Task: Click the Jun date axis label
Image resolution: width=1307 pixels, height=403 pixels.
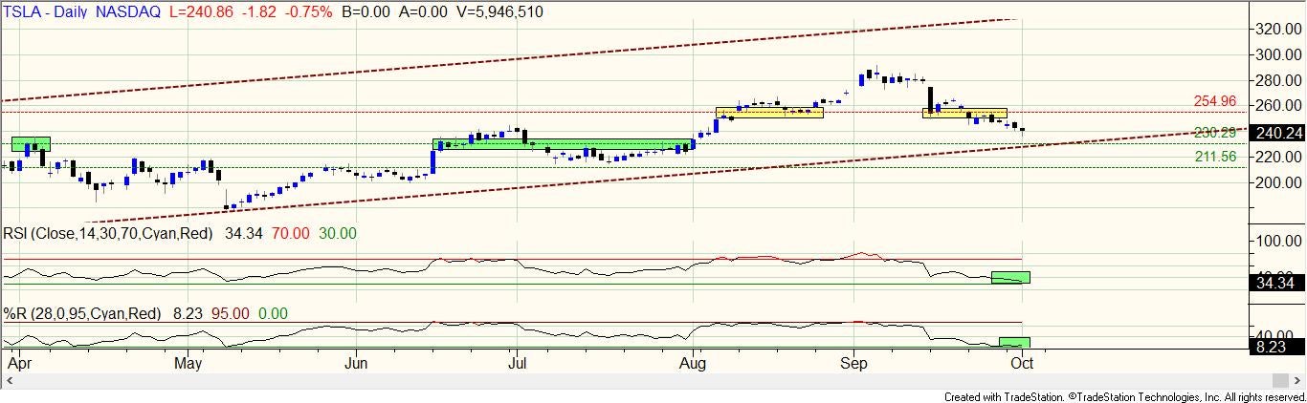Action: (x=357, y=363)
